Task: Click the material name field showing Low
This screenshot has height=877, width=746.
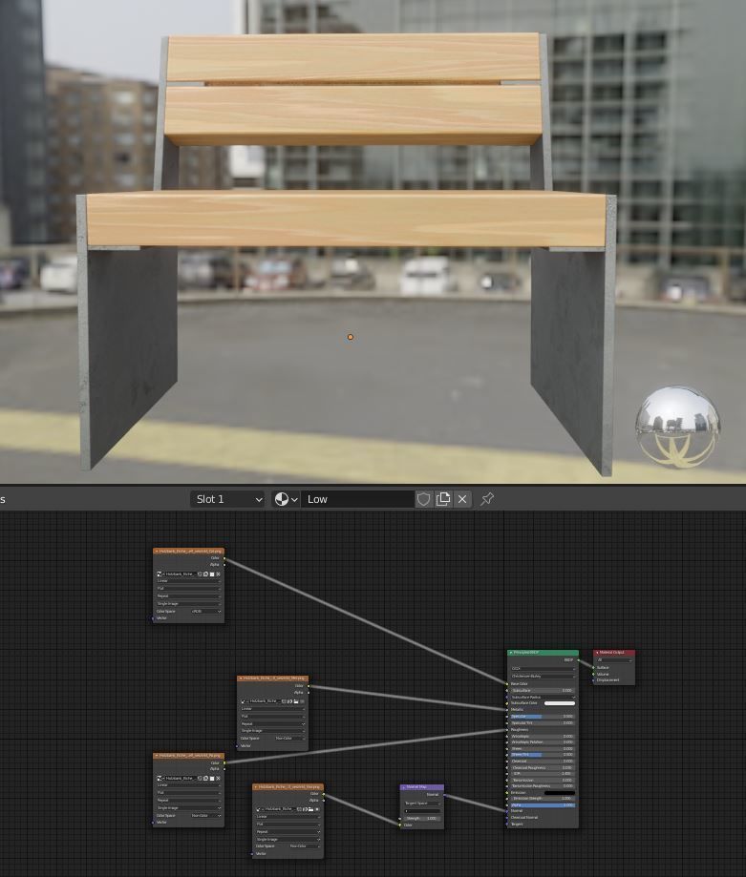Action: click(357, 499)
